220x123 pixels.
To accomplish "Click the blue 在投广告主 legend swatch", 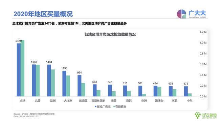I will point(95,106).
